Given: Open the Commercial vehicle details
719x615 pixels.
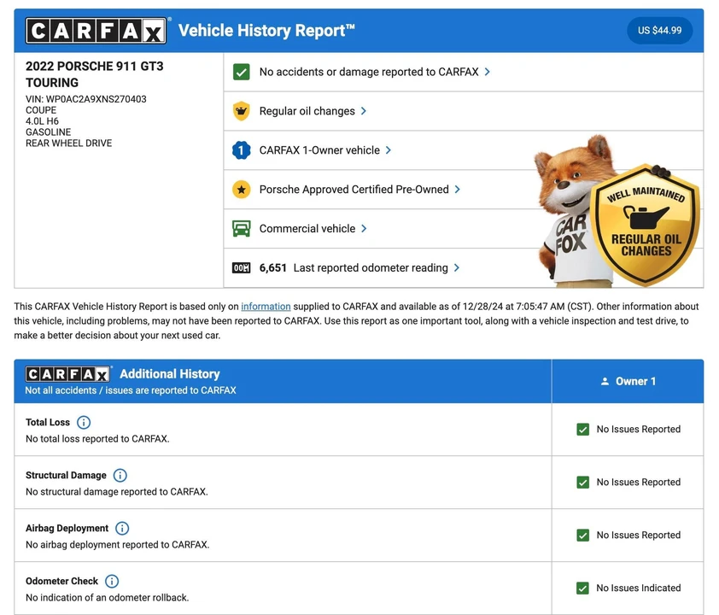Looking at the screenshot, I should 307,228.
